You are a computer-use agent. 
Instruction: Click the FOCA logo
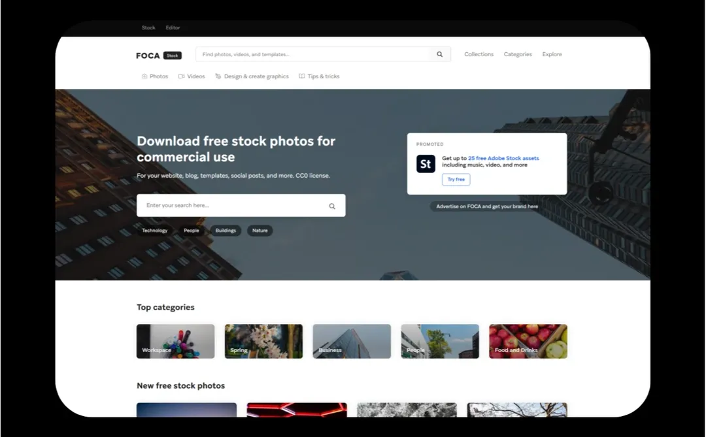point(148,56)
